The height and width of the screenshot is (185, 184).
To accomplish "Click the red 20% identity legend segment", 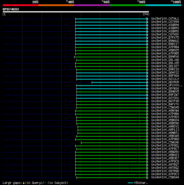I will [21, 5].
